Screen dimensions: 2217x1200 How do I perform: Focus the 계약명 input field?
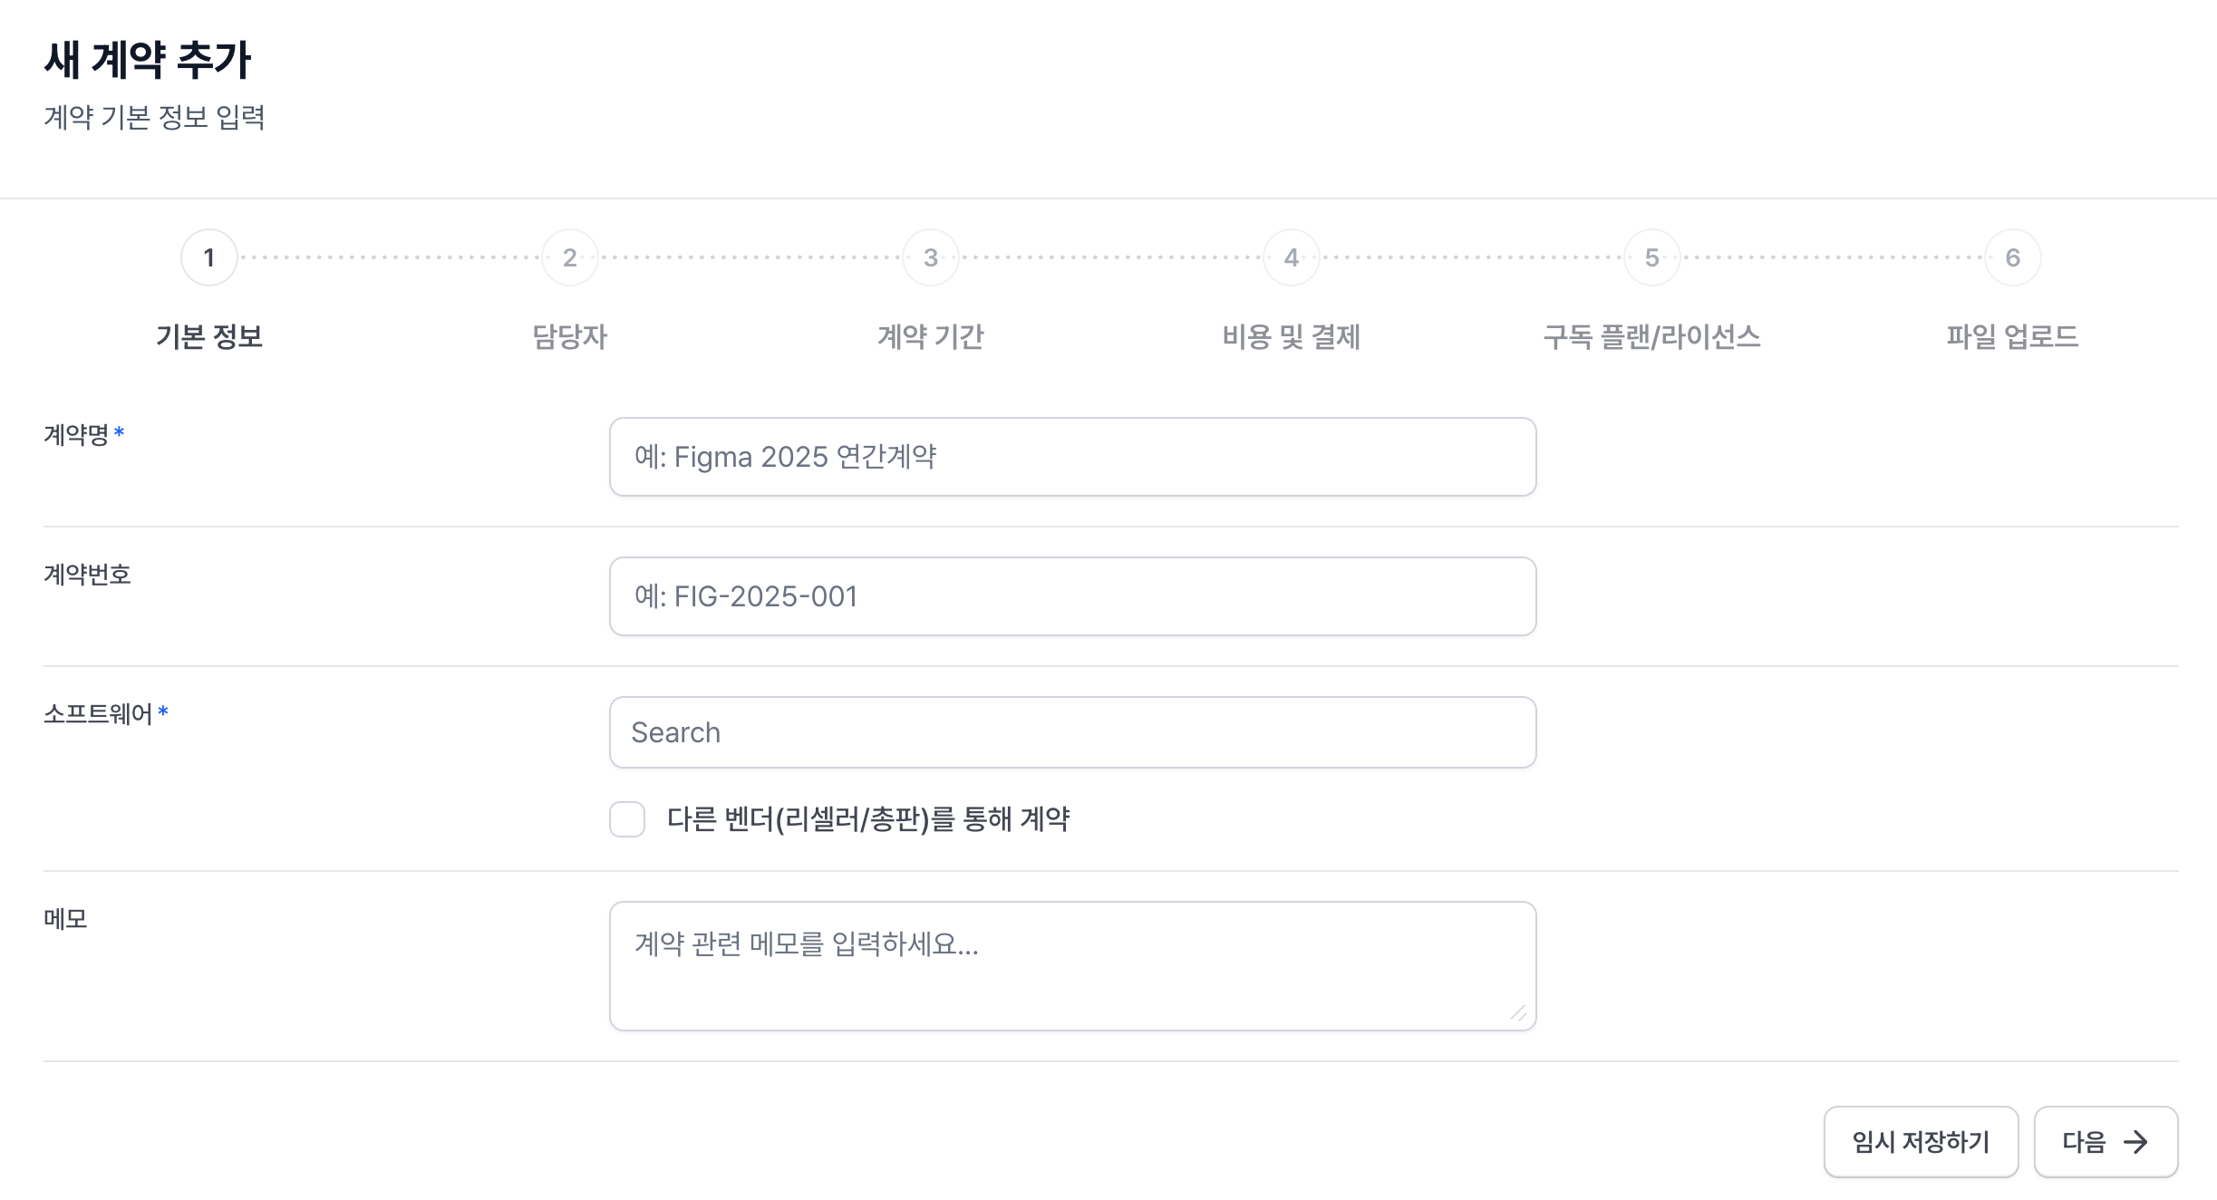[x=1073, y=457]
